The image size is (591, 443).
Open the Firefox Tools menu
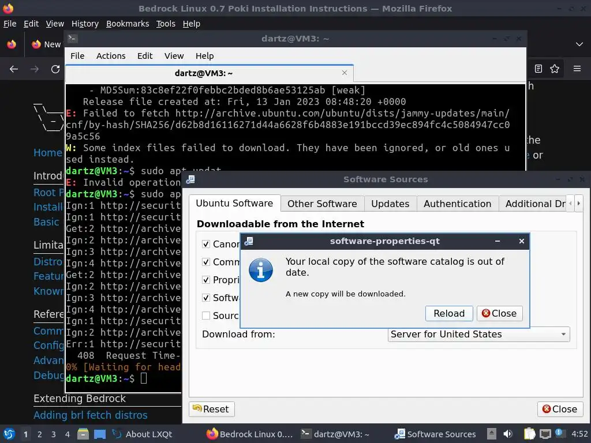point(166,24)
